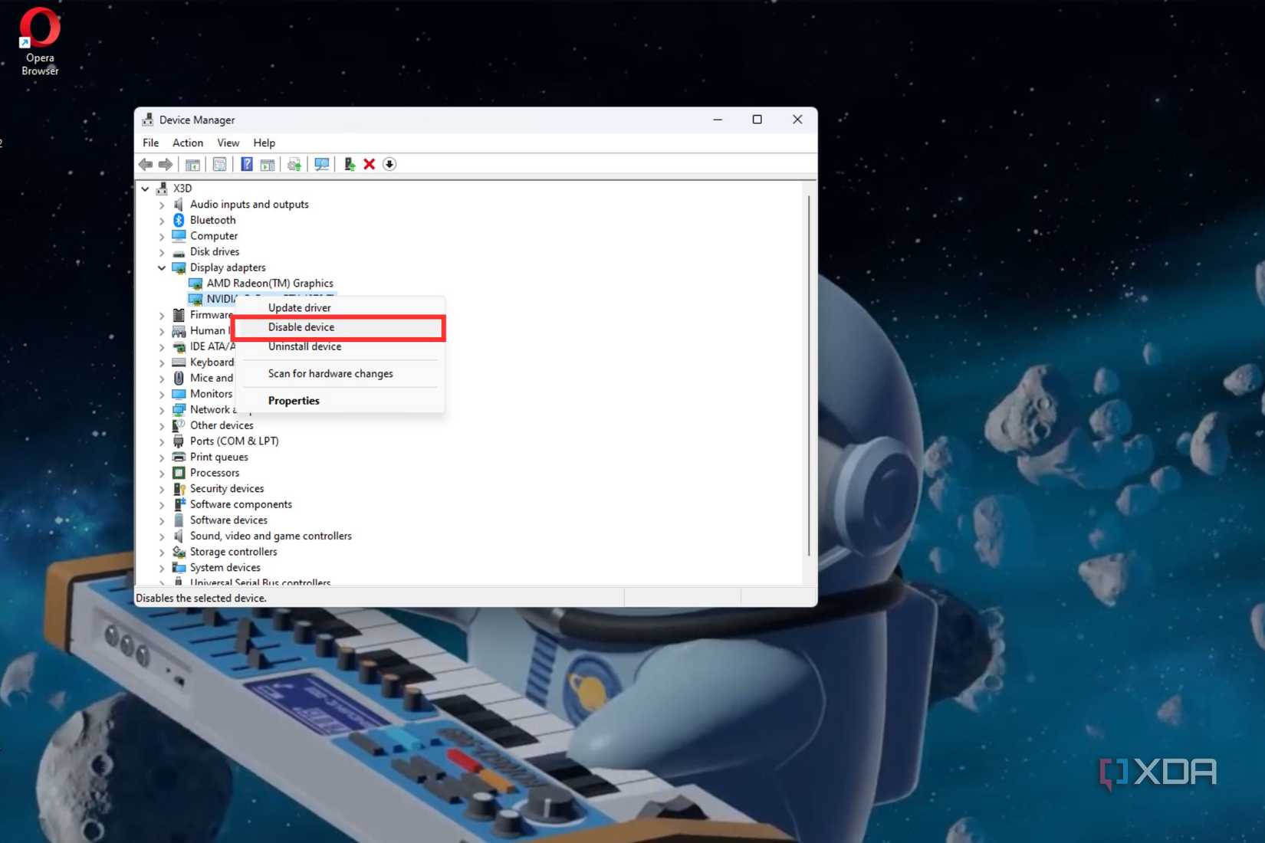Click the Disable device down-arrow toolbar icon

point(389,164)
